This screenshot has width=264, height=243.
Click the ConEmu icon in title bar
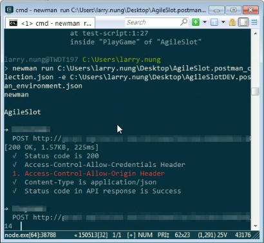[10, 10]
